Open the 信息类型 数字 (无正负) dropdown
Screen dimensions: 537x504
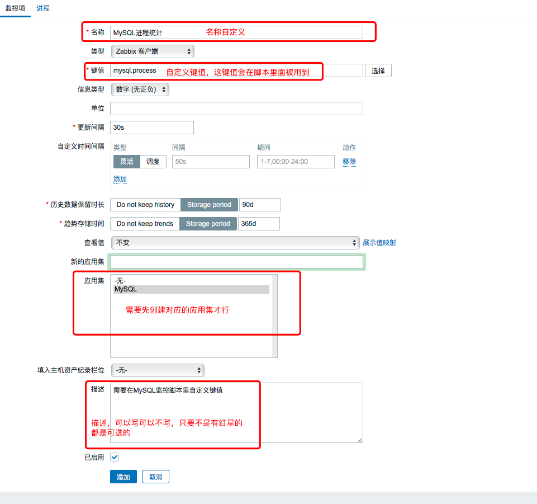tap(140, 90)
